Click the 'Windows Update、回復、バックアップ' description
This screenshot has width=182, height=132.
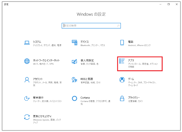click(47, 121)
